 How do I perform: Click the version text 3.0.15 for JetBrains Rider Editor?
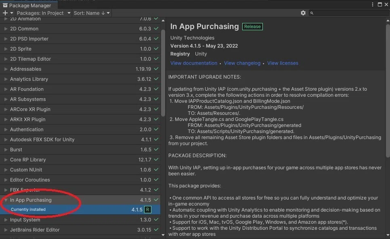coord(144,230)
